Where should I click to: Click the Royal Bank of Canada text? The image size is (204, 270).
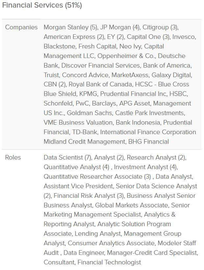[x=100, y=84]
